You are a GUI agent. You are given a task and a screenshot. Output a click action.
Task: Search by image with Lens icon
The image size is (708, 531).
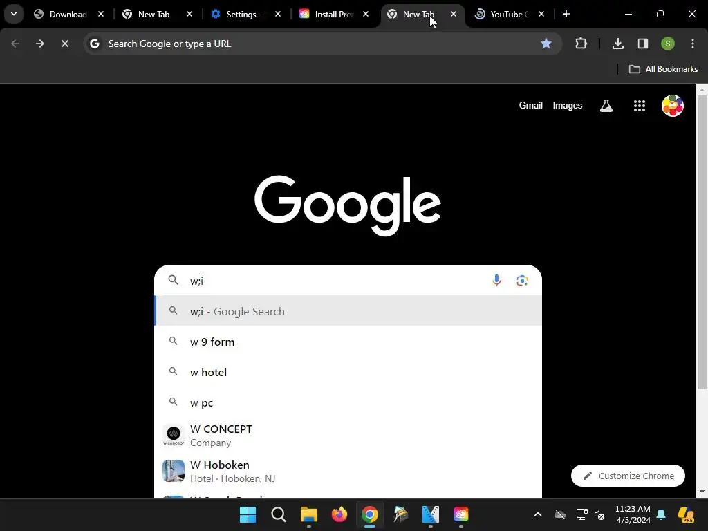tap(522, 281)
